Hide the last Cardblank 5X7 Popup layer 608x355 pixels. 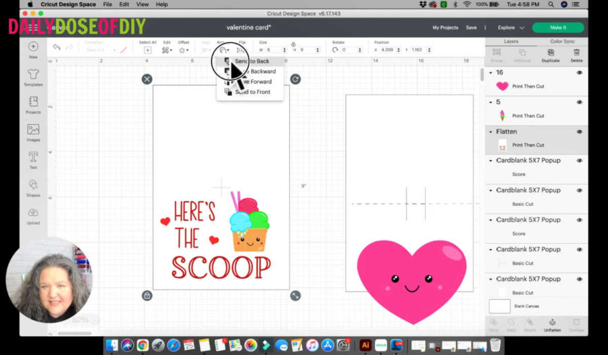[580, 279]
